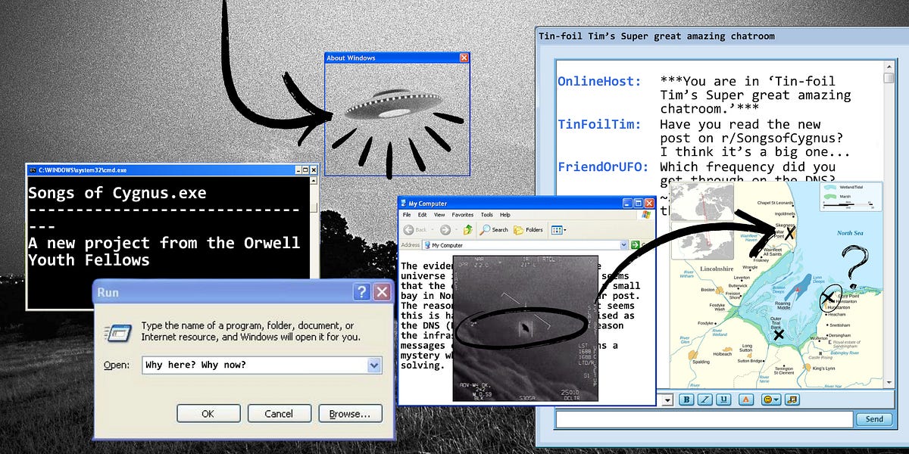Click the infrared UFO footage image
Image resolution: width=909 pixels, height=454 pixels.
(525, 328)
